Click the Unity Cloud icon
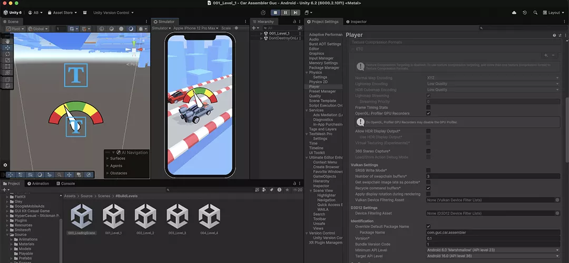This screenshot has height=263, width=569. pyautogui.click(x=514, y=12)
